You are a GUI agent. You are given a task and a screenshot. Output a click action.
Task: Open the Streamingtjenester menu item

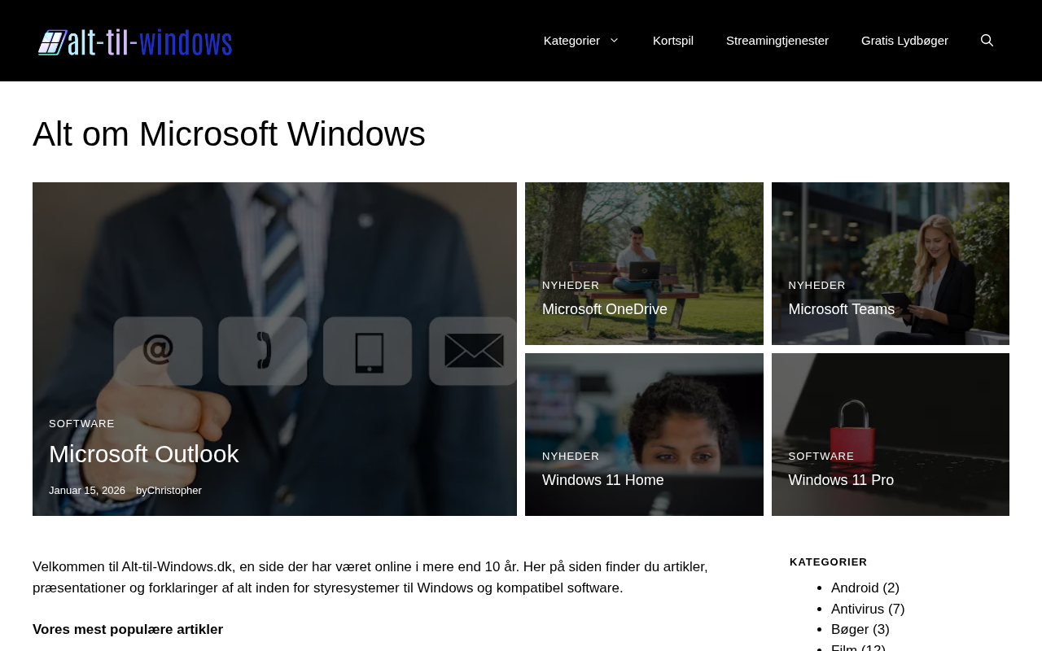click(x=777, y=41)
